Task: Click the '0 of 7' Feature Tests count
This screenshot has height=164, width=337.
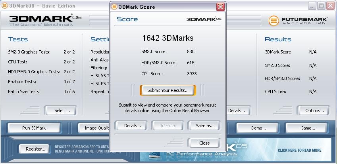Action: pos(69,82)
